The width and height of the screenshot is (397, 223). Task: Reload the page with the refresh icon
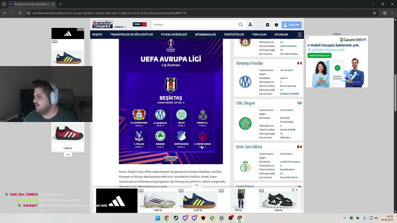point(20,13)
